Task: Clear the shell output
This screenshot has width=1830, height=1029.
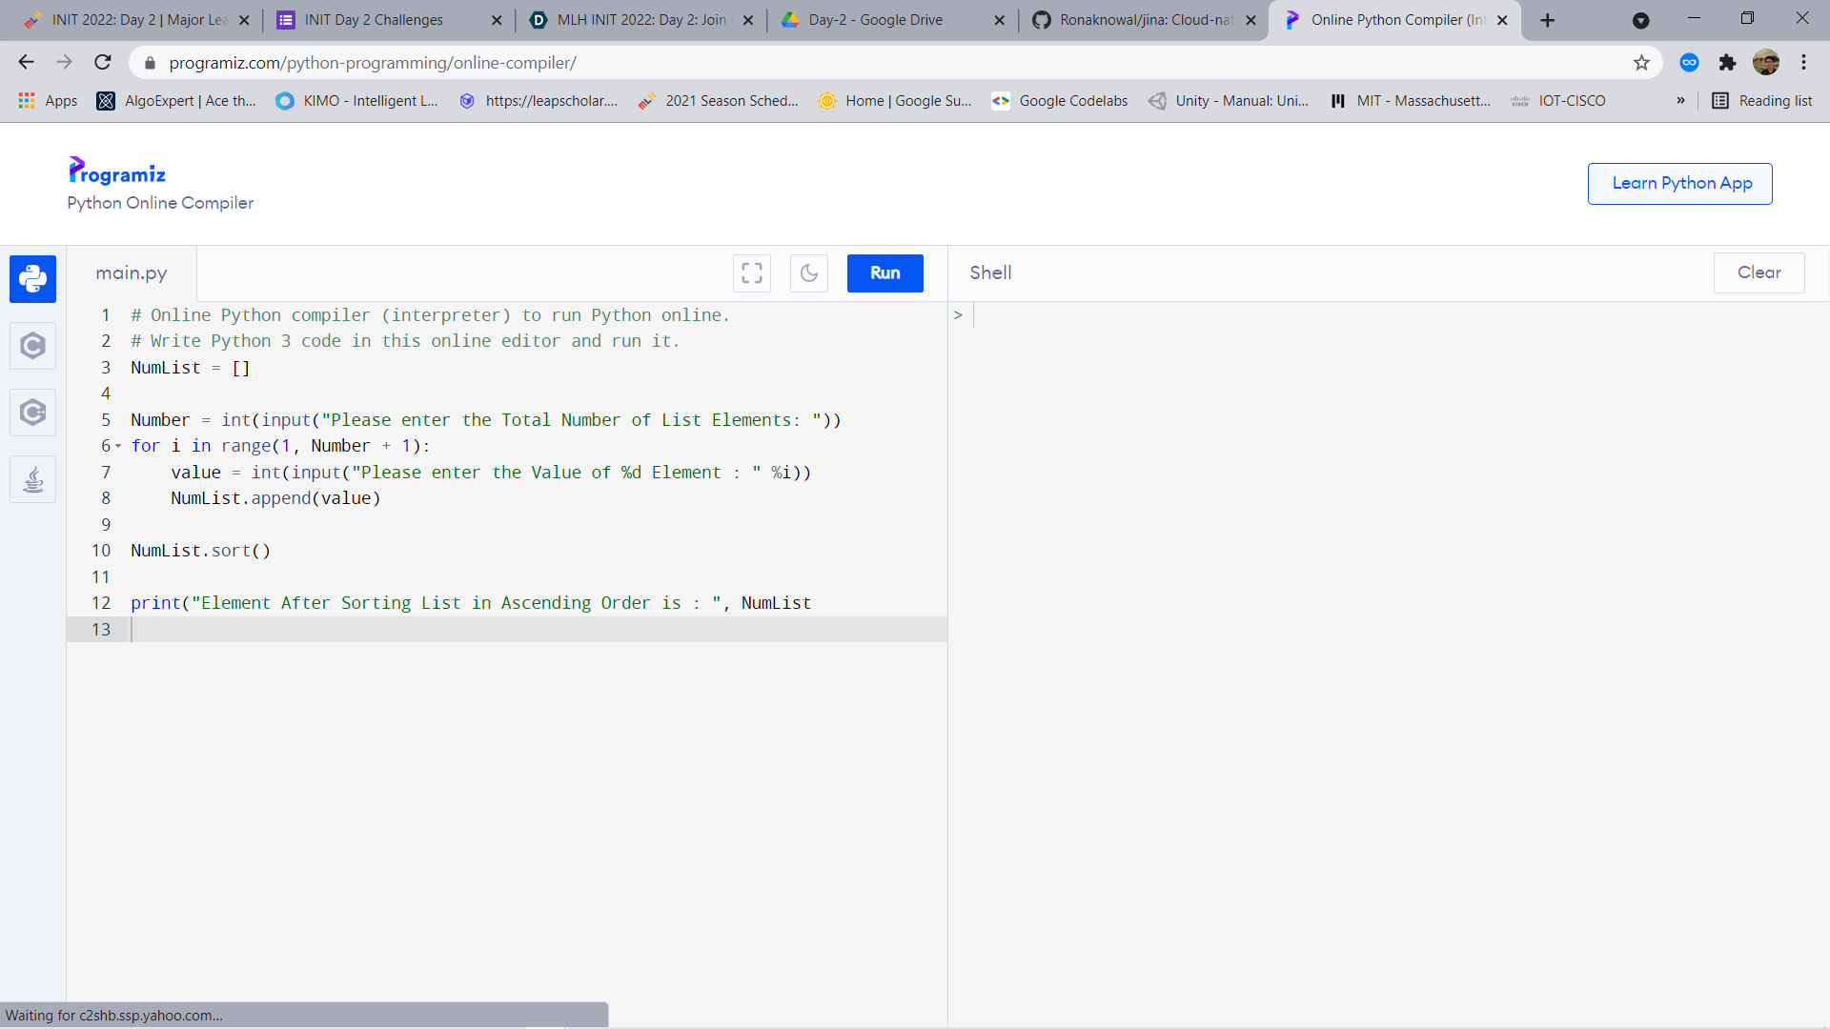Action: pos(1759,272)
